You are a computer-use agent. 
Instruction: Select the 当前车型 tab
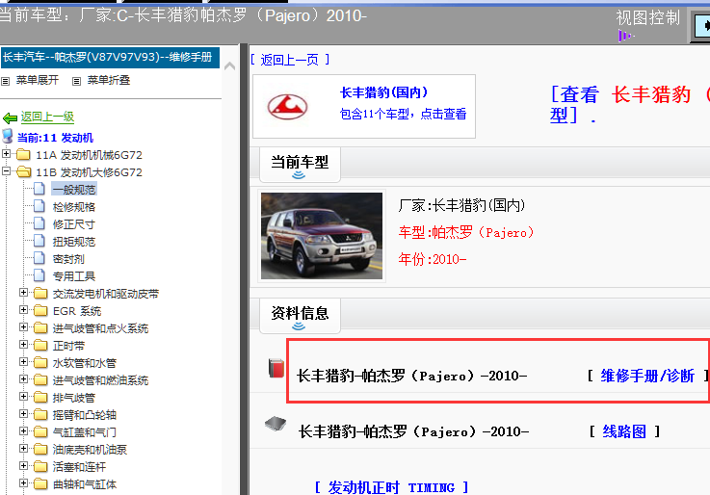[300, 164]
